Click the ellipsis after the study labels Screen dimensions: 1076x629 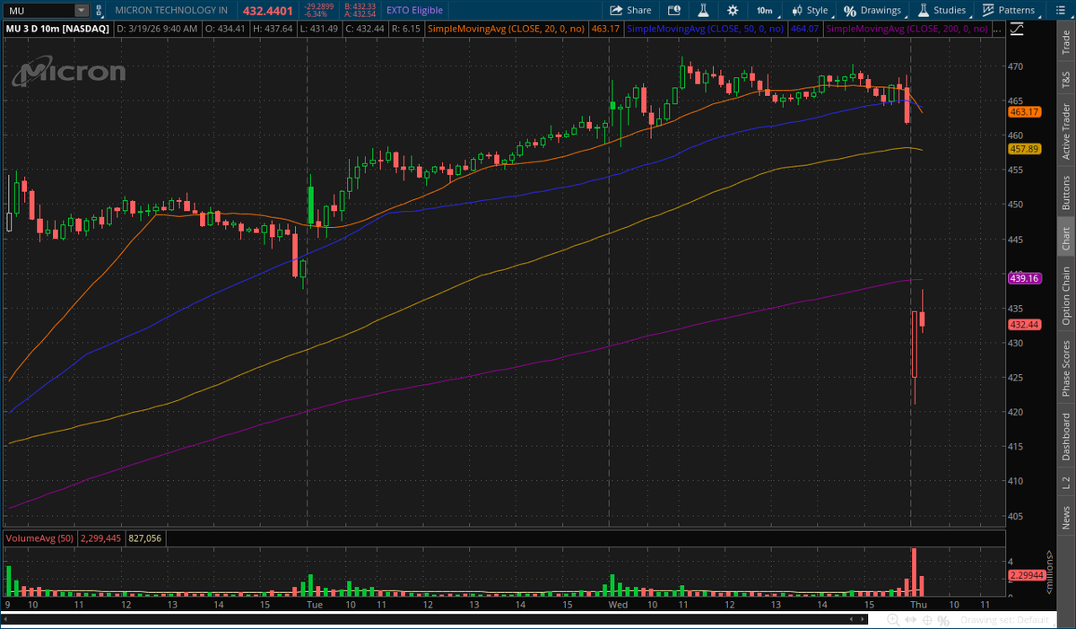tap(996, 29)
